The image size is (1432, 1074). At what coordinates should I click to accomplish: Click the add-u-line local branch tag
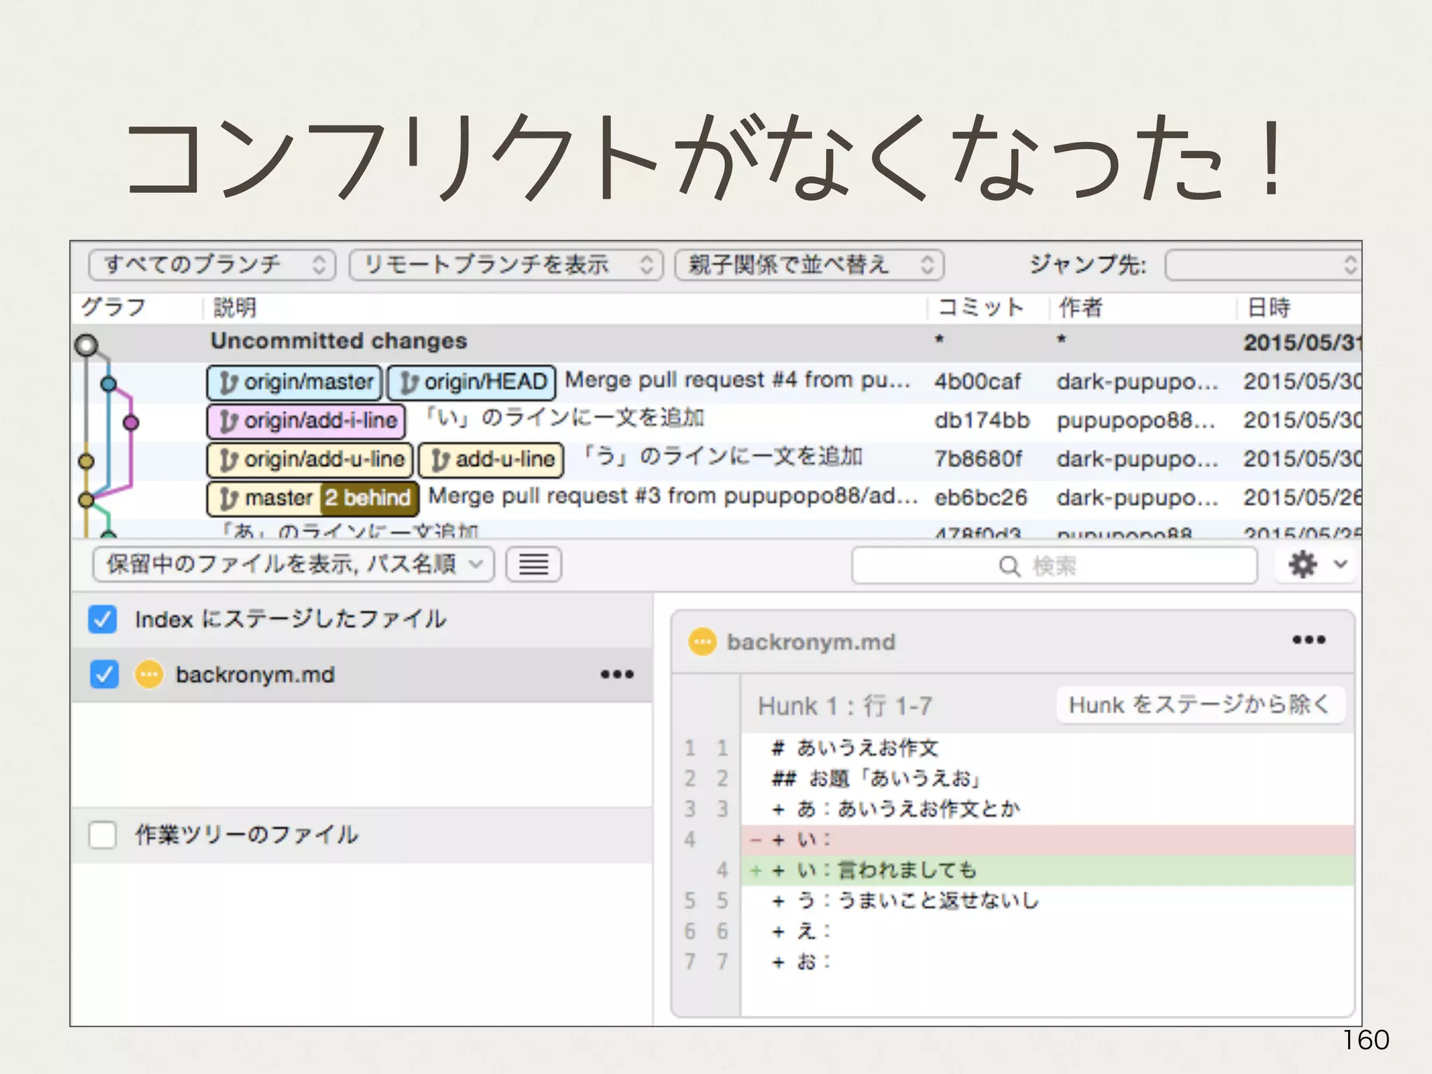click(492, 459)
